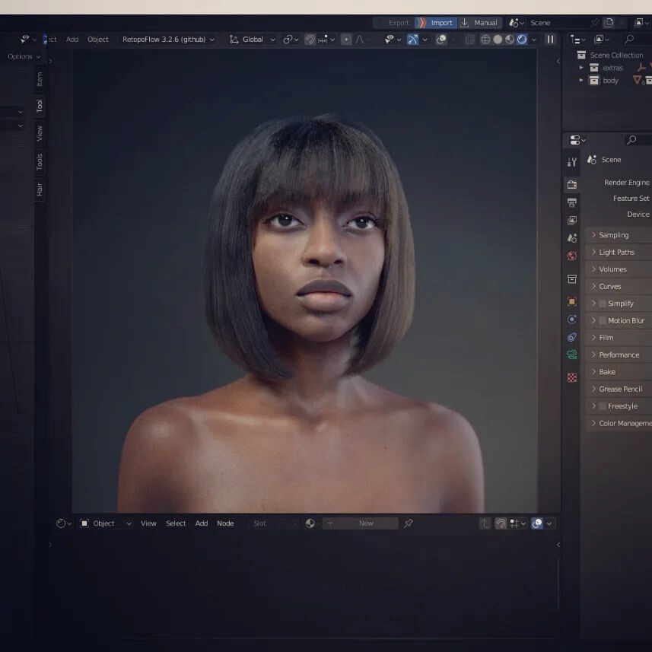Expand the Bake panel
The height and width of the screenshot is (652, 652).
point(606,372)
